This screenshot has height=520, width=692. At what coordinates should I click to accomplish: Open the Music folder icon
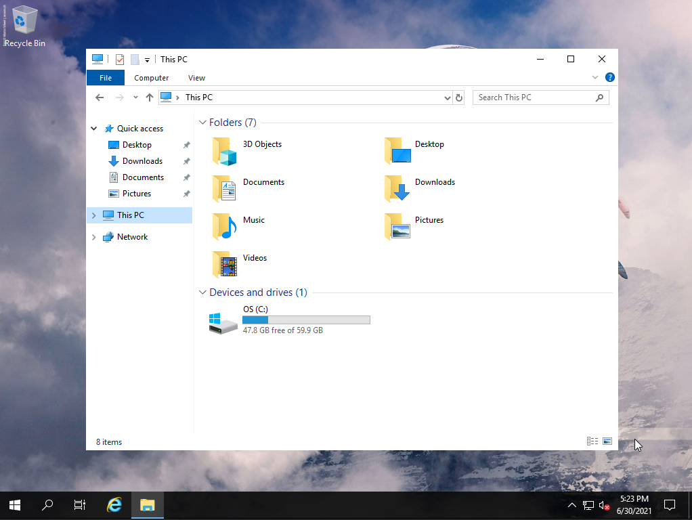(225, 226)
